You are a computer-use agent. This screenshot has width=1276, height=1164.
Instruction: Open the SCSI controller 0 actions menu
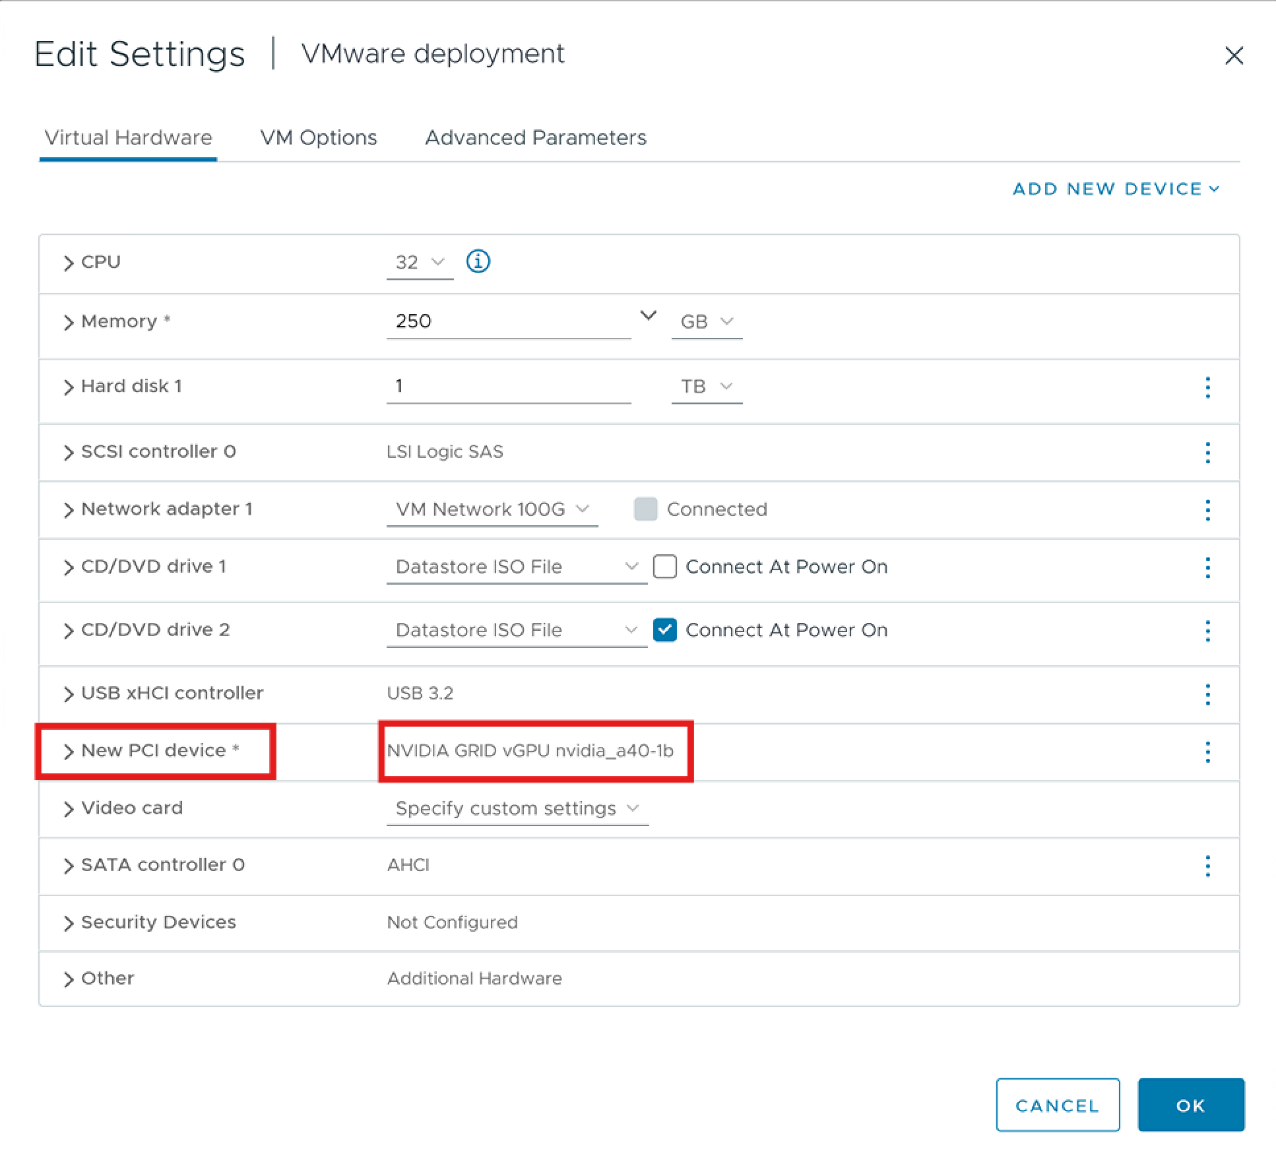[1207, 453]
